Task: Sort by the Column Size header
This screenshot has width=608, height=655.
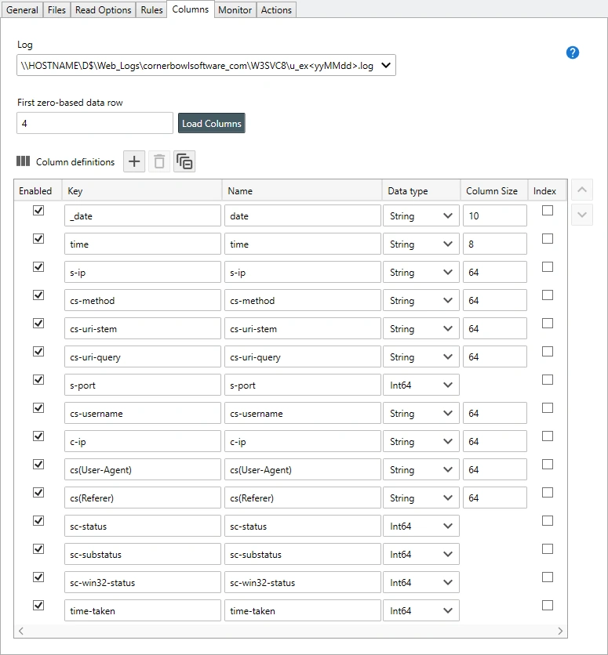Action: (493, 191)
